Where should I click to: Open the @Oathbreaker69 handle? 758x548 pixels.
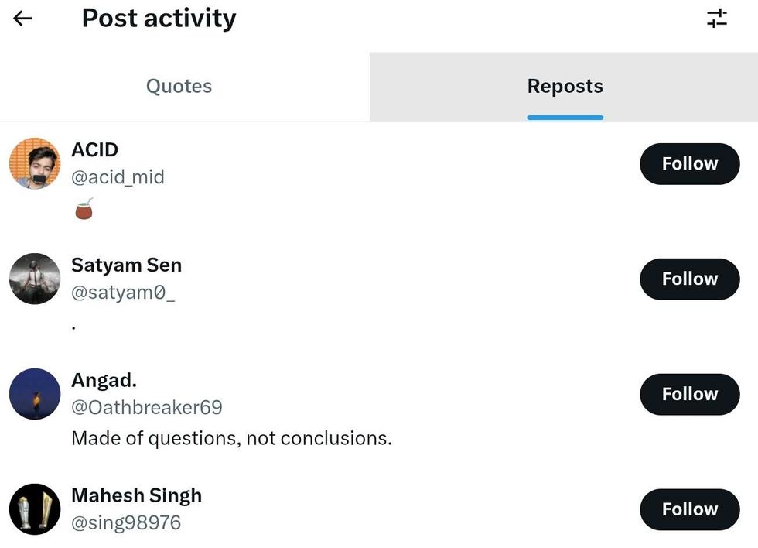tap(146, 407)
